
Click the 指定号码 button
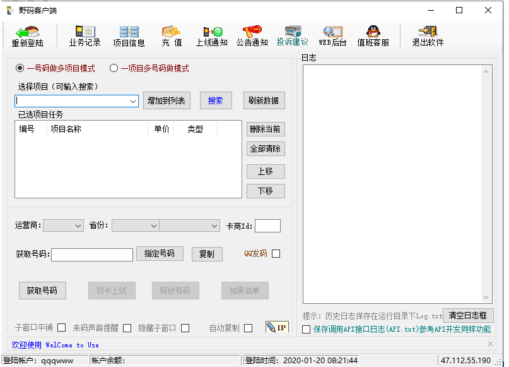pyautogui.click(x=160, y=253)
